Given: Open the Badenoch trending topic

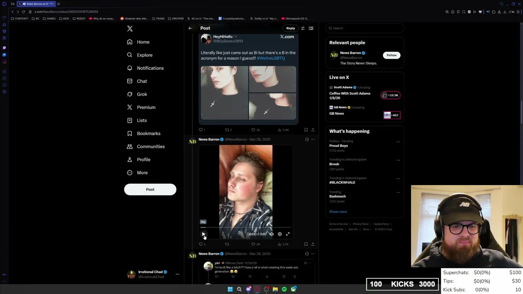Looking at the screenshot, I should tap(337, 196).
